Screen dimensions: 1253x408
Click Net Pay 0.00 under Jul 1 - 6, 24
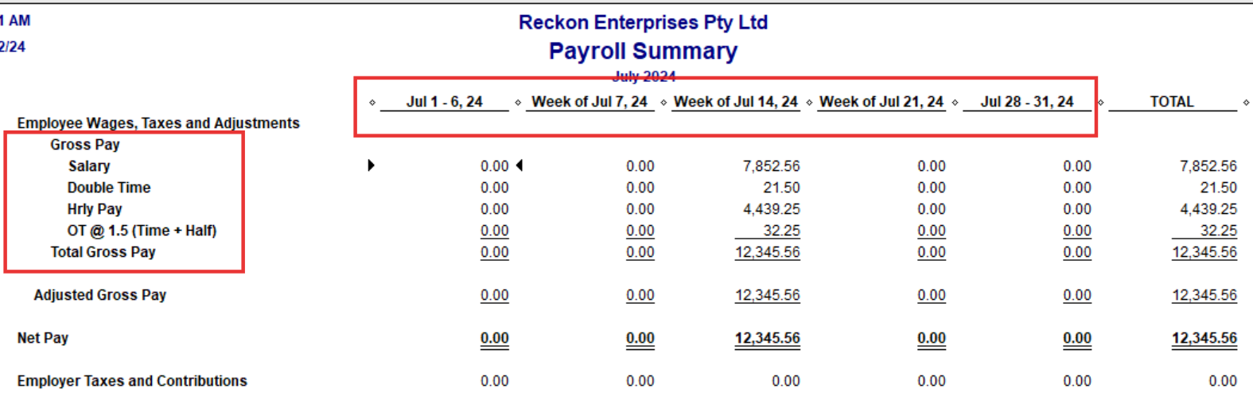(495, 338)
